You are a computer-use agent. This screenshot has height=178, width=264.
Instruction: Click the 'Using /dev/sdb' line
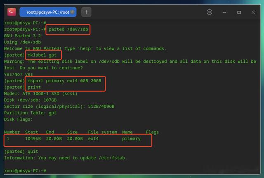(22, 42)
